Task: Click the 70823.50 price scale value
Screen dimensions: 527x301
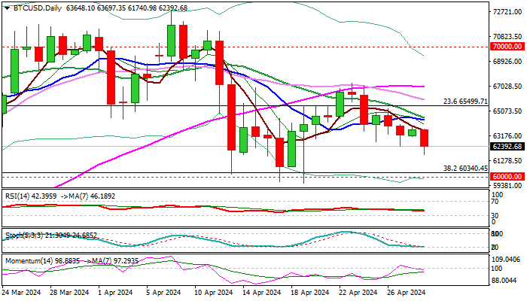Action: [507, 36]
